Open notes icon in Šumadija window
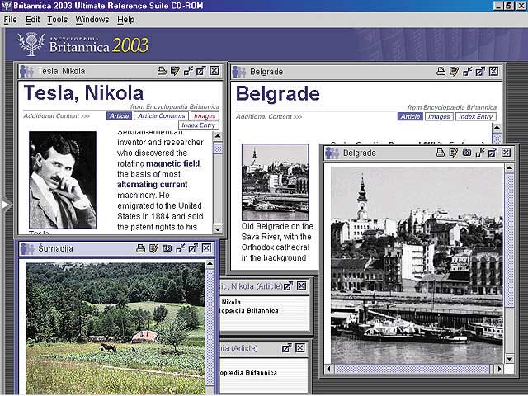528x396 pixels. click(x=154, y=248)
